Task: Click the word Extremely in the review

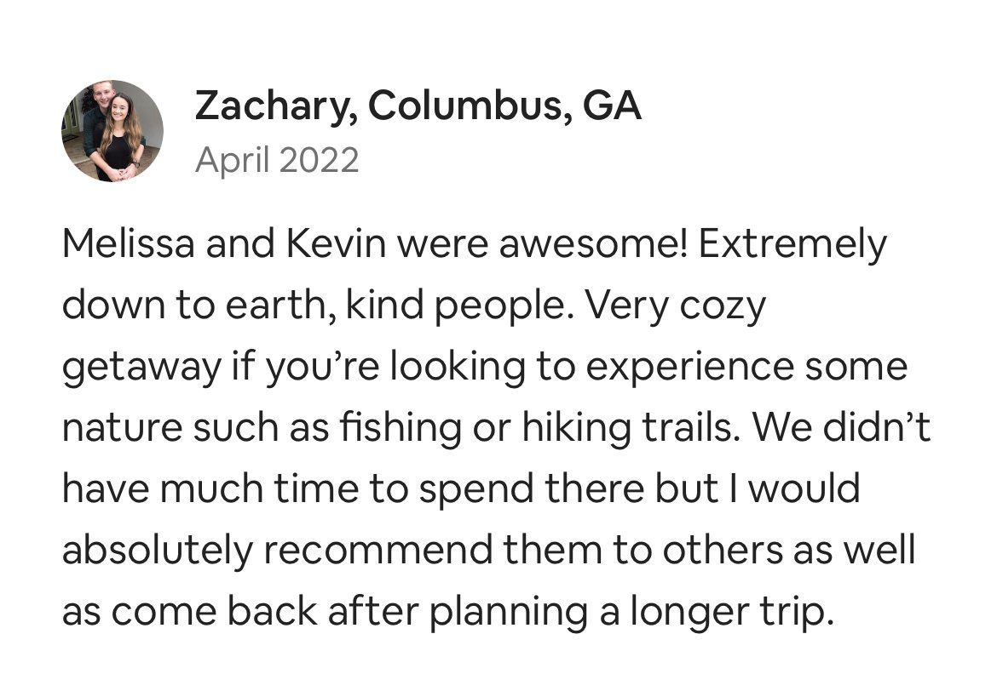Action: click(794, 245)
